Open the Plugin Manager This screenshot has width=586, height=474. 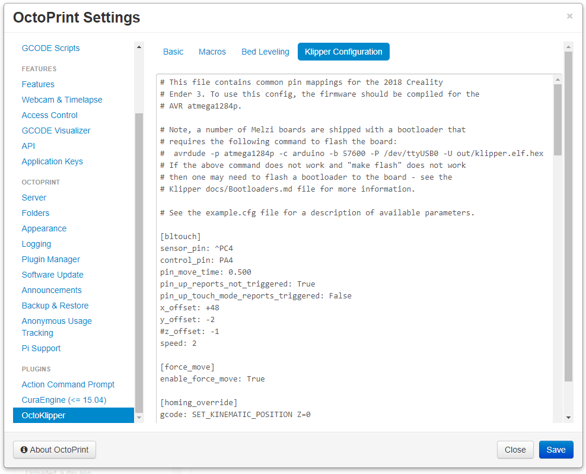point(50,259)
